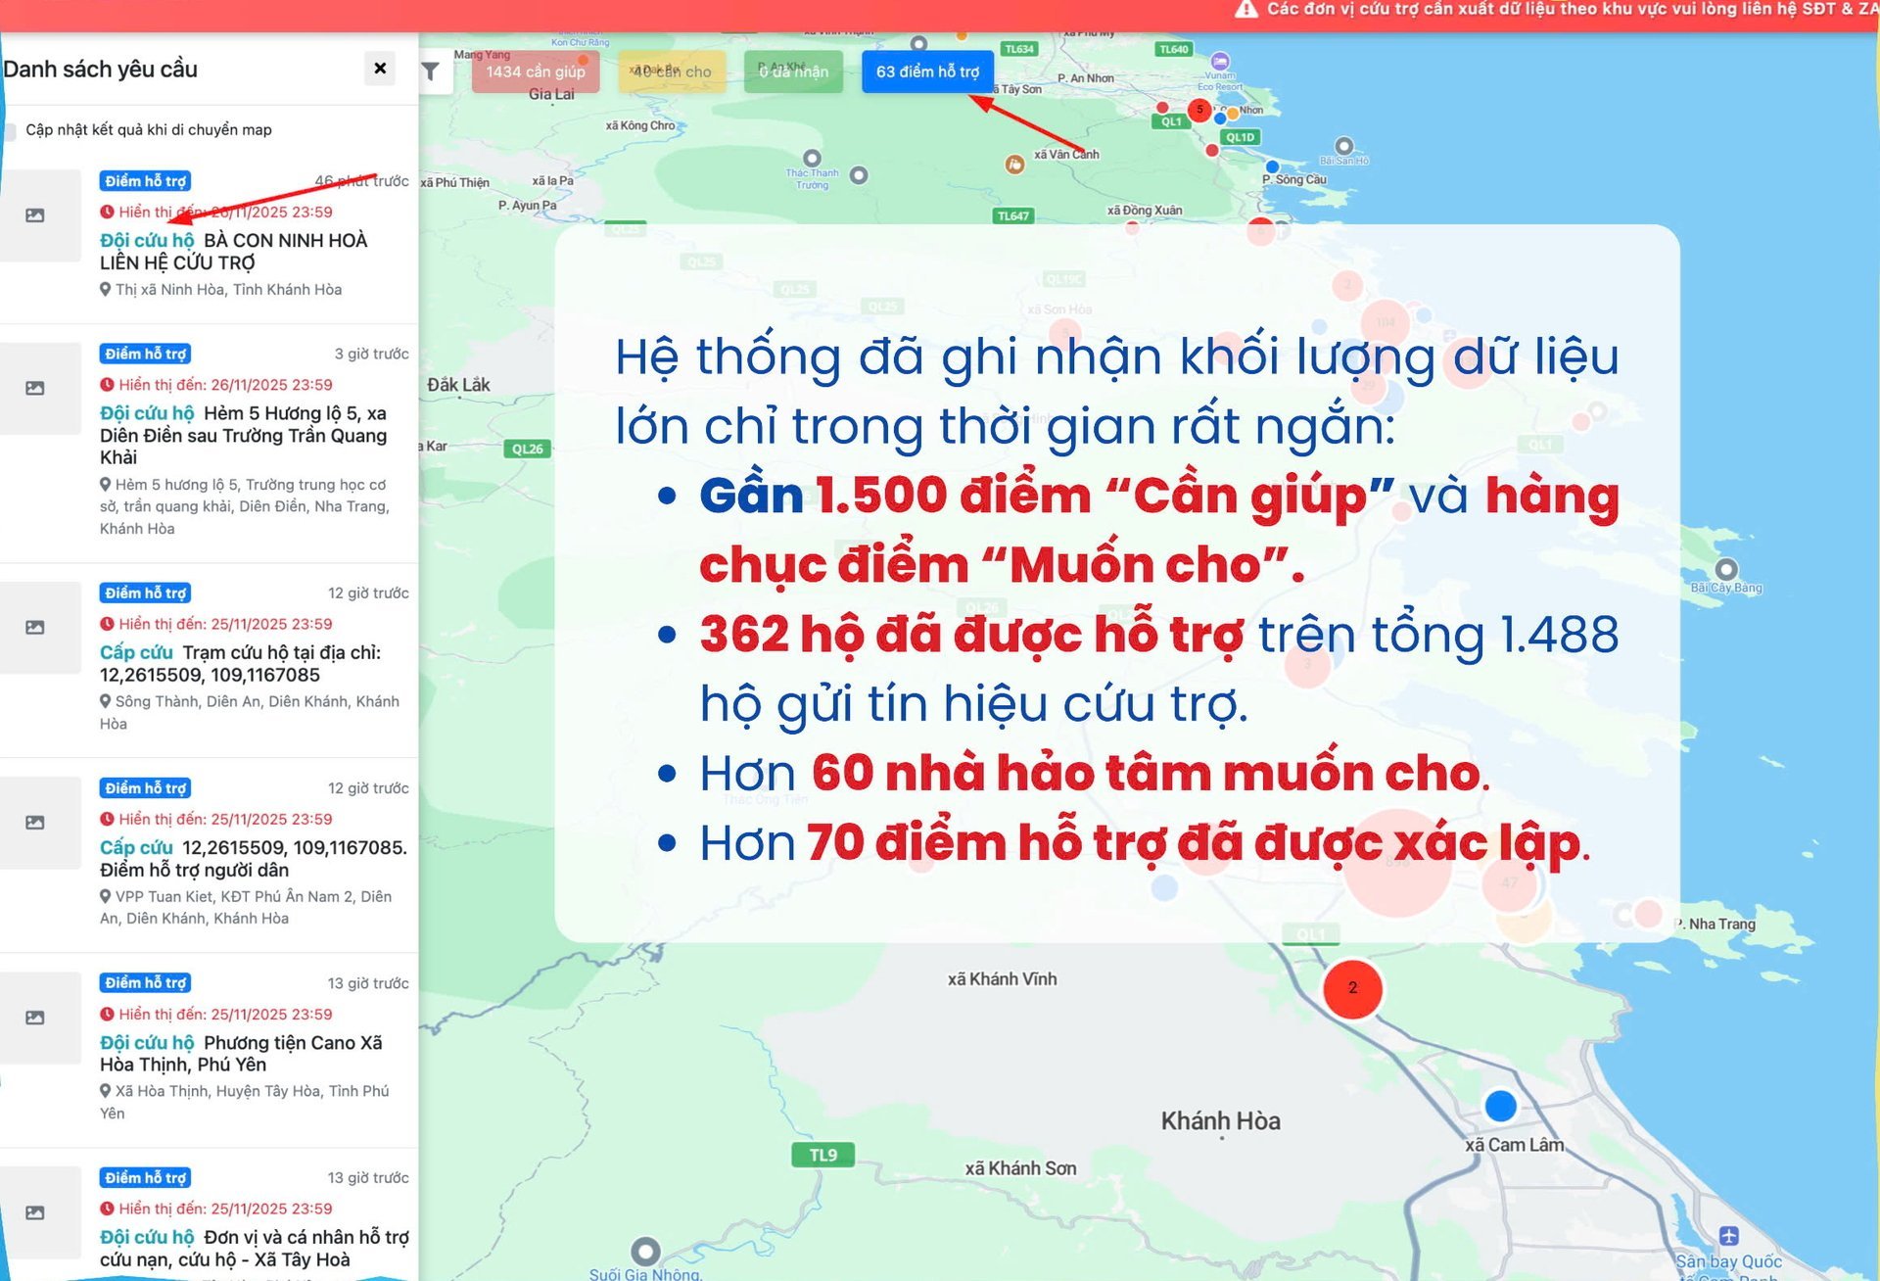Click the image placeholder icon on the first request card

tap(37, 214)
